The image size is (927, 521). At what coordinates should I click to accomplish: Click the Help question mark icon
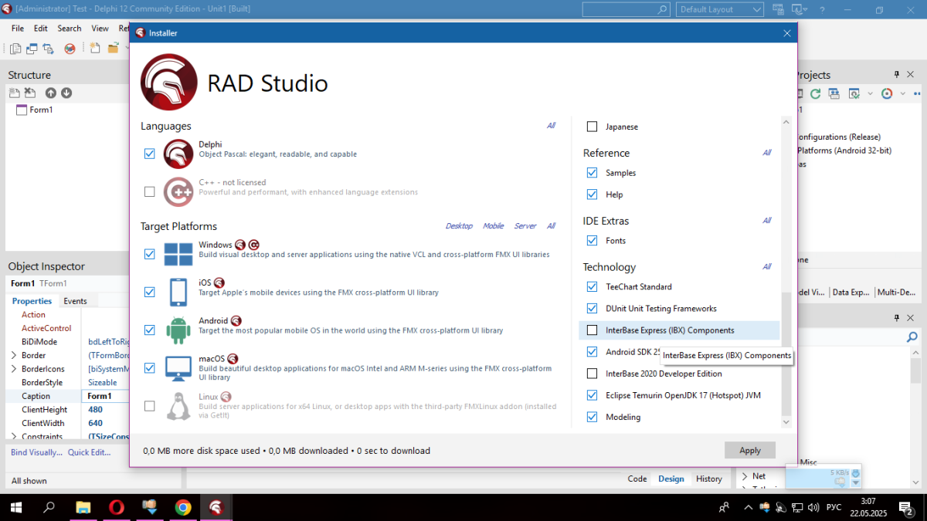tap(822, 10)
